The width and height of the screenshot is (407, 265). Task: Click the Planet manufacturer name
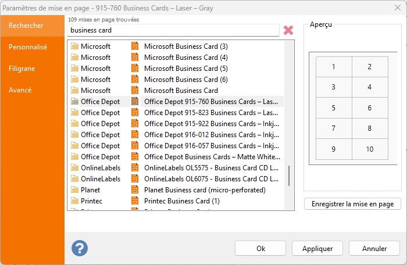click(x=90, y=189)
